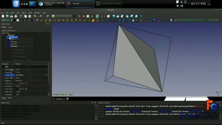Viewport: 222px width, 125px height.
Task: Click the Print icon in toolbar
Action: click(x=16, y=16)
